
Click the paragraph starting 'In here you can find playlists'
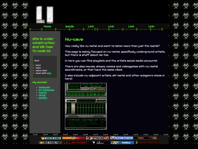(x=111, y=61)
